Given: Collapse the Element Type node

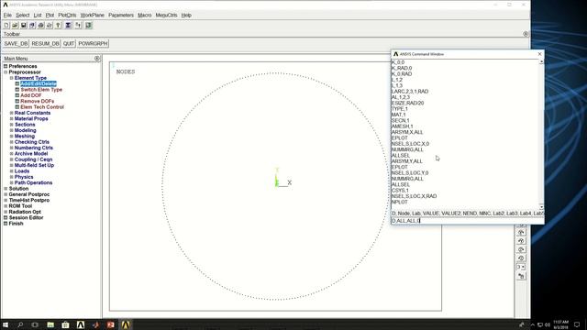Looking at the screenshot, I should pyautogui.click(x=12, y=78).
